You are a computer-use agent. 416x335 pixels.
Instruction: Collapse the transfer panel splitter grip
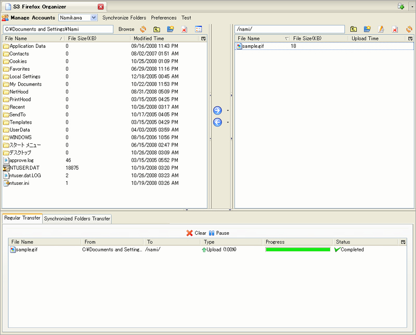click(x=208, y=210)
